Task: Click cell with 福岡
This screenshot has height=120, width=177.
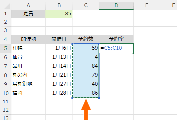Action: 28,93
